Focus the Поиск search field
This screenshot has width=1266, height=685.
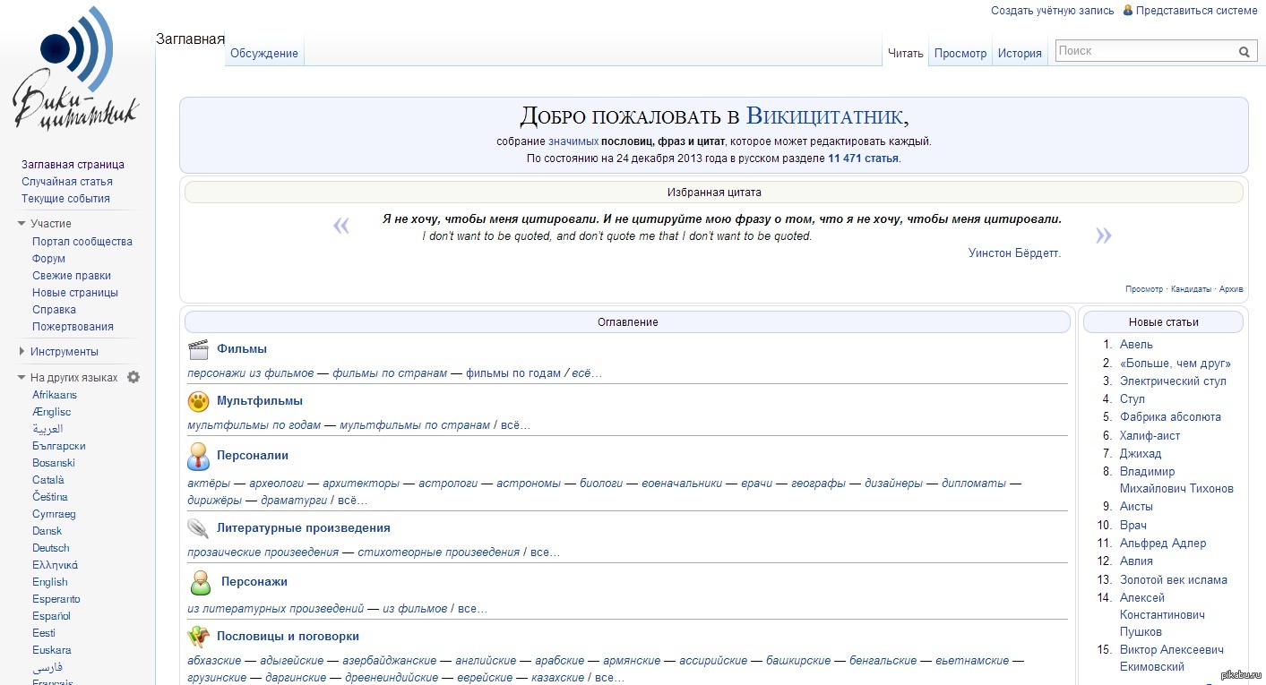click(1143, 52)
